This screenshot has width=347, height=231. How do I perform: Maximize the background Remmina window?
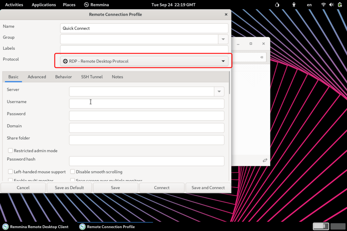[x=251, y=44]
